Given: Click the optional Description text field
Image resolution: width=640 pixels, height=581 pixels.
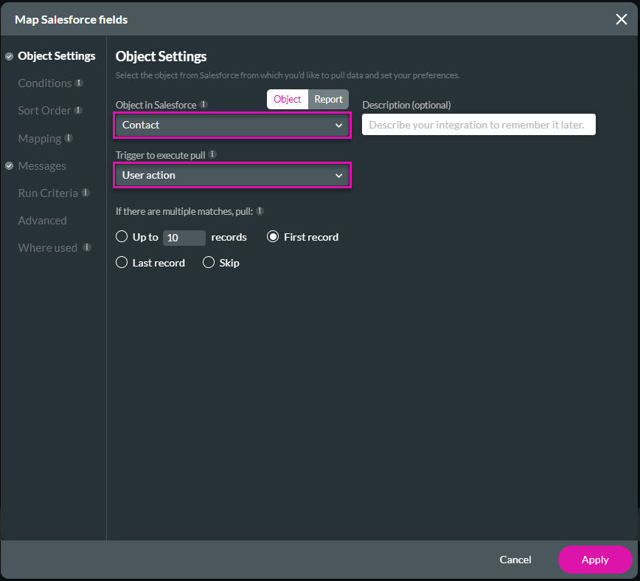Looking at the screenshot, I should [x=478, y=124].
